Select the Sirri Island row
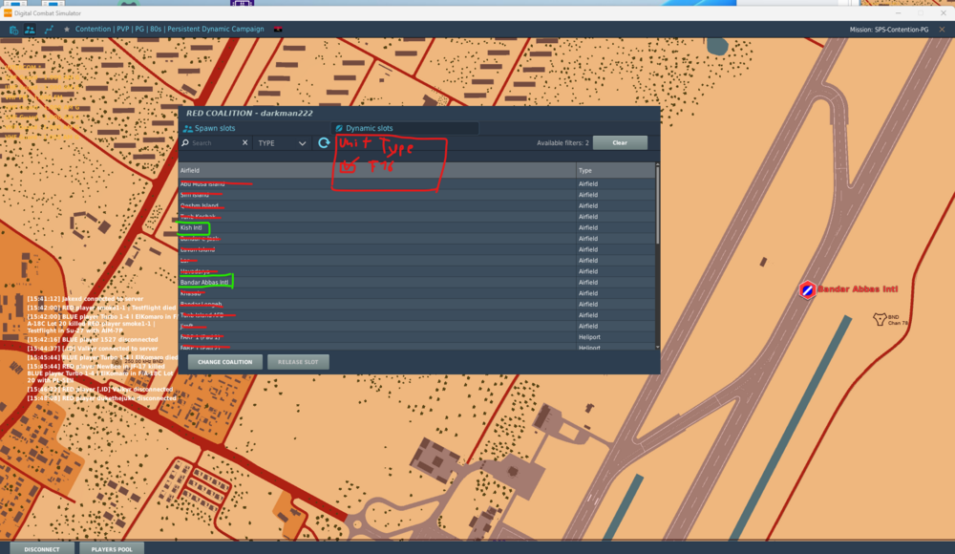The image size is (955, 554). [x=416, y=195]
